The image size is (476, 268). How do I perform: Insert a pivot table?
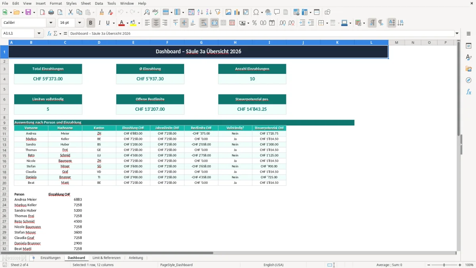[x=246, y=12]
